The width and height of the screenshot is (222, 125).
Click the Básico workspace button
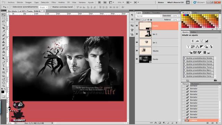click(x=161, y=2)
